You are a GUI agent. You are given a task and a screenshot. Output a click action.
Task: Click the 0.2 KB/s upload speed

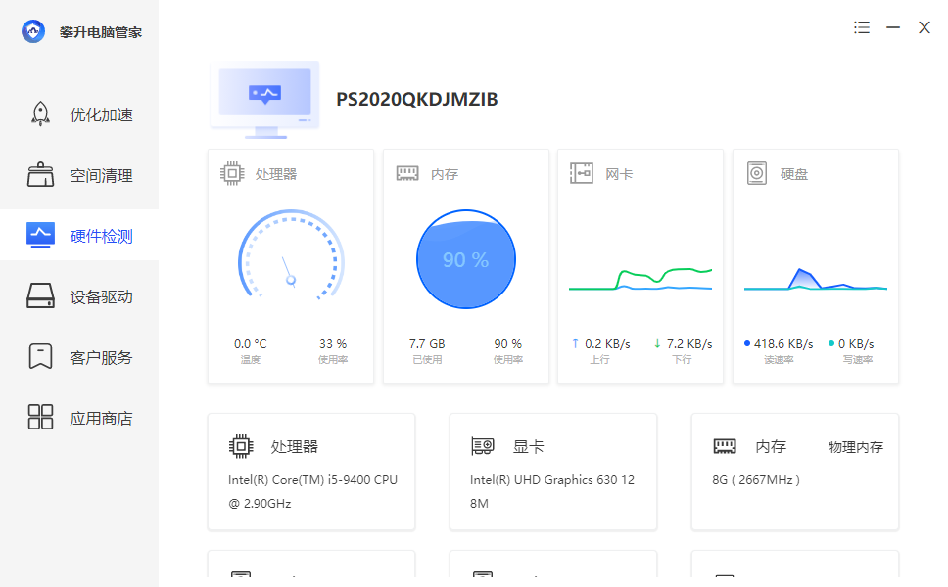(x=607, y=343)
